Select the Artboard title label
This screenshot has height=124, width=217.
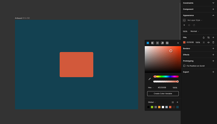[x=19, y=18]
